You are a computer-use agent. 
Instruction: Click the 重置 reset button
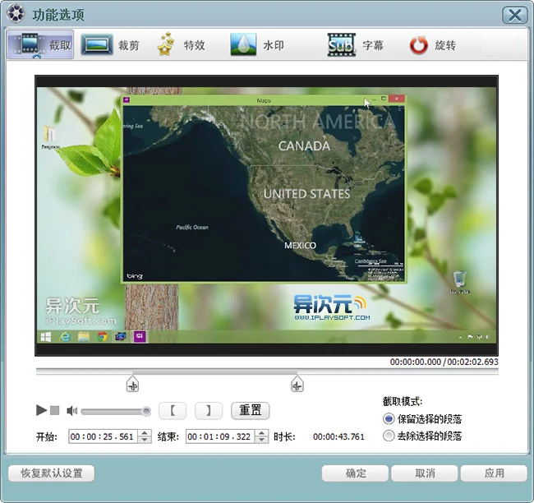(250, 410)
